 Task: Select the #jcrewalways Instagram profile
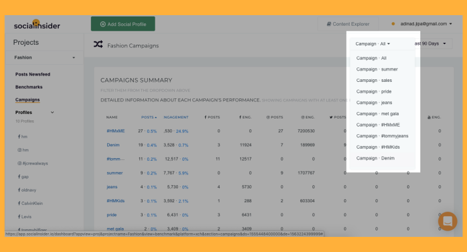coord(33,163)
